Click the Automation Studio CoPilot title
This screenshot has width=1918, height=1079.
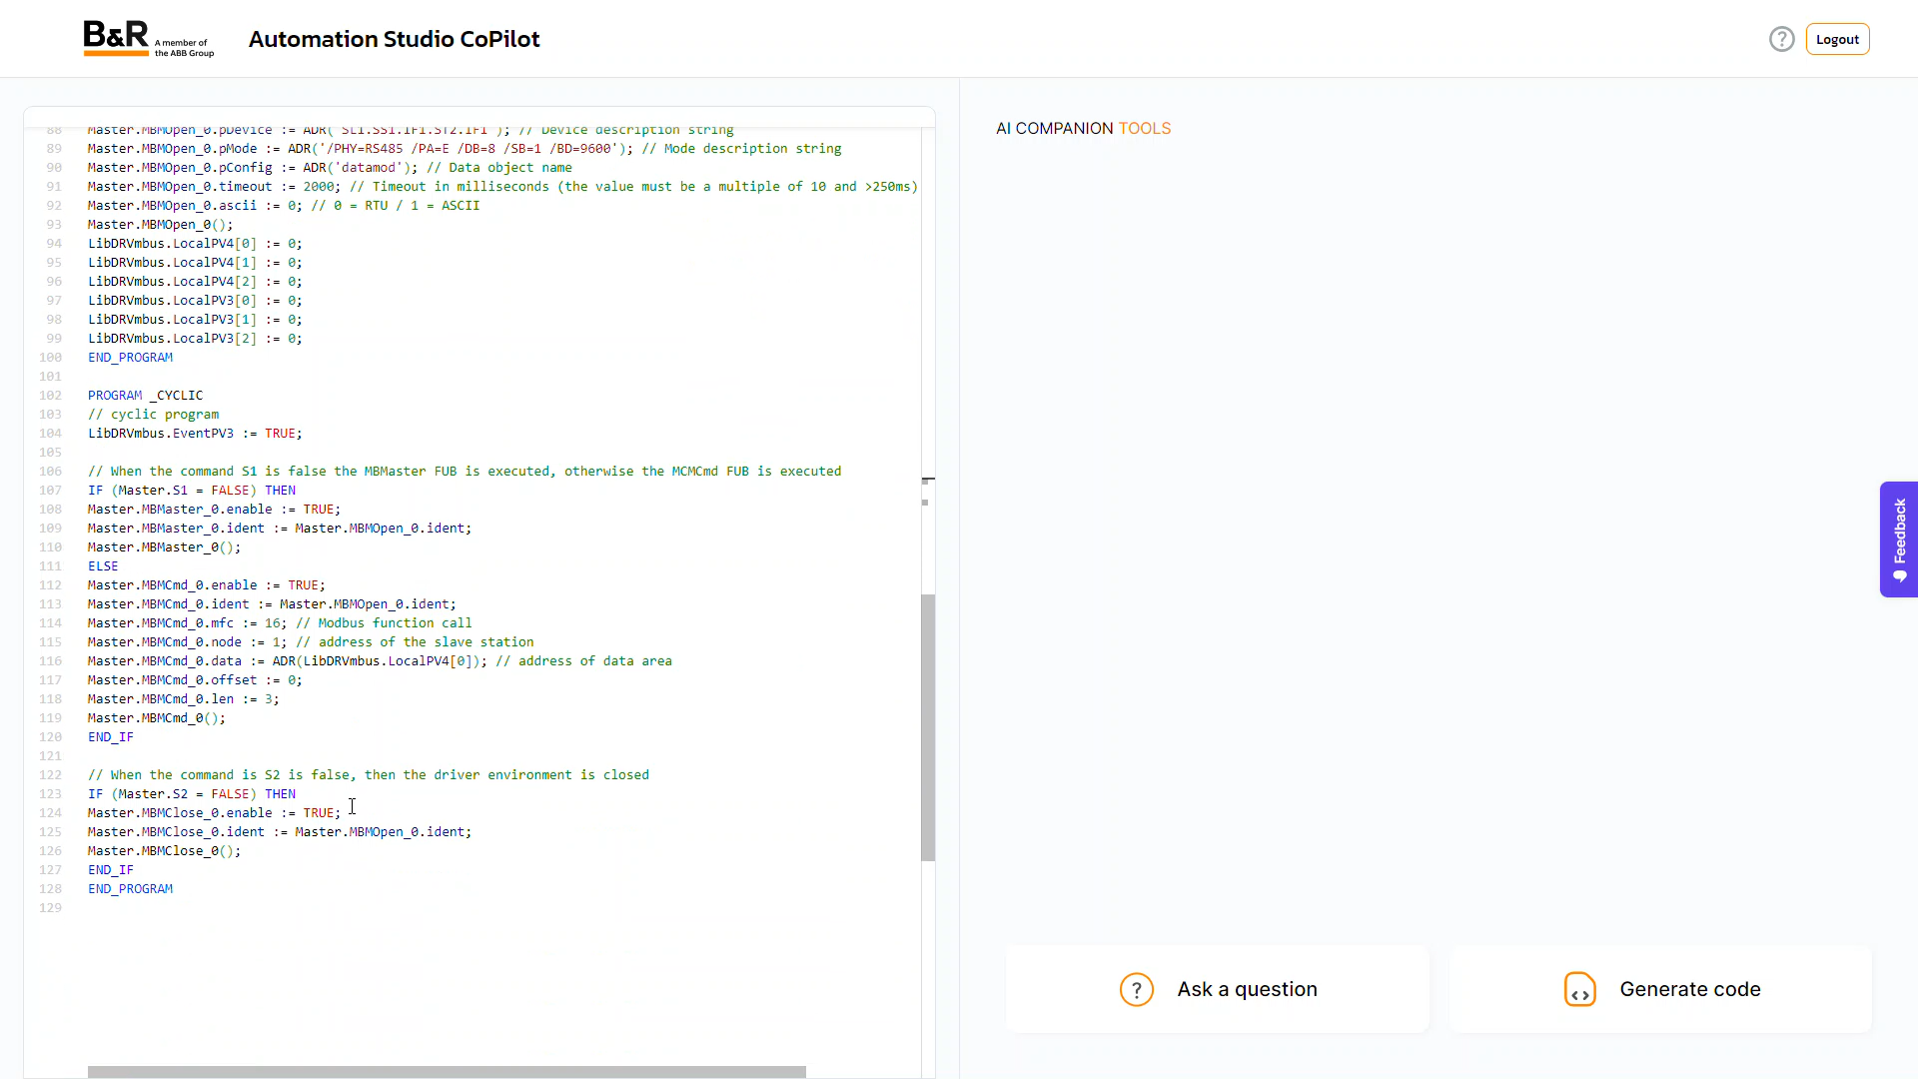pos(394,39)
